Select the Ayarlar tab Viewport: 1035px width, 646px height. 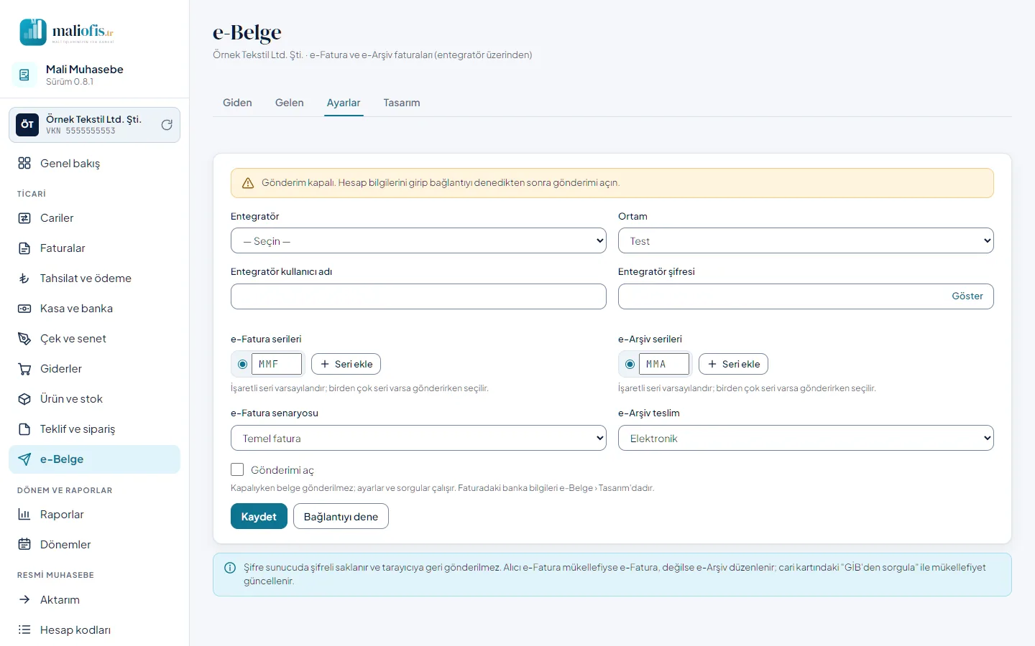[x=344, y=103]
